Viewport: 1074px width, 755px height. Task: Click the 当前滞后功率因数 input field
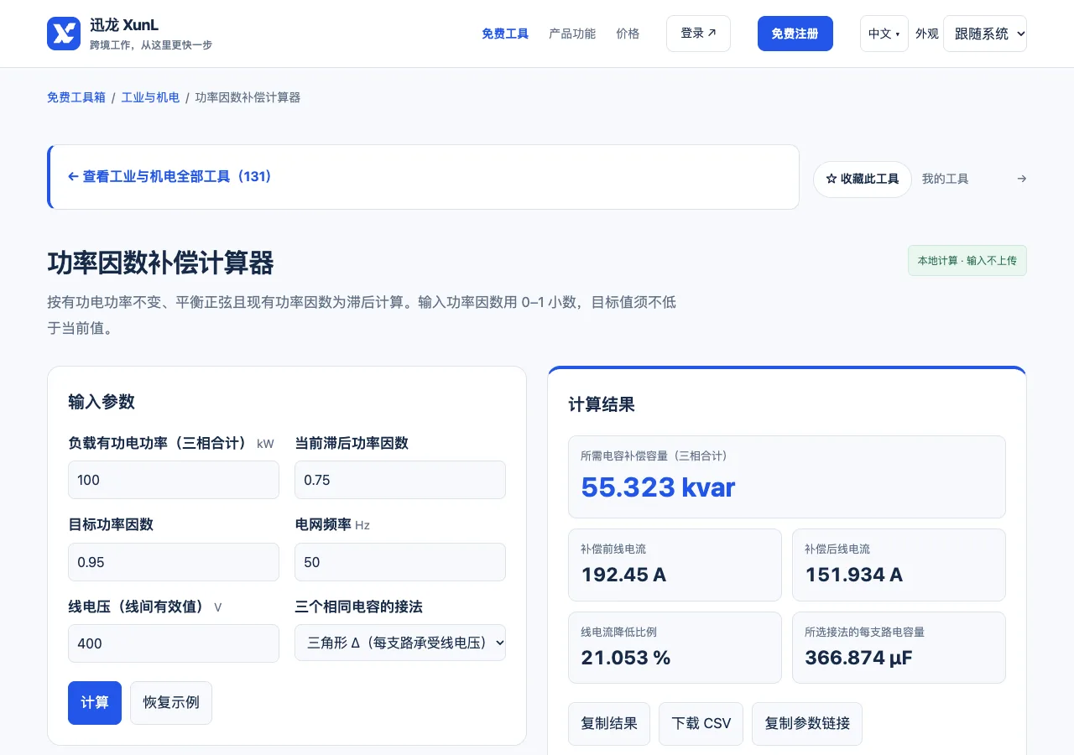[400, 480]
